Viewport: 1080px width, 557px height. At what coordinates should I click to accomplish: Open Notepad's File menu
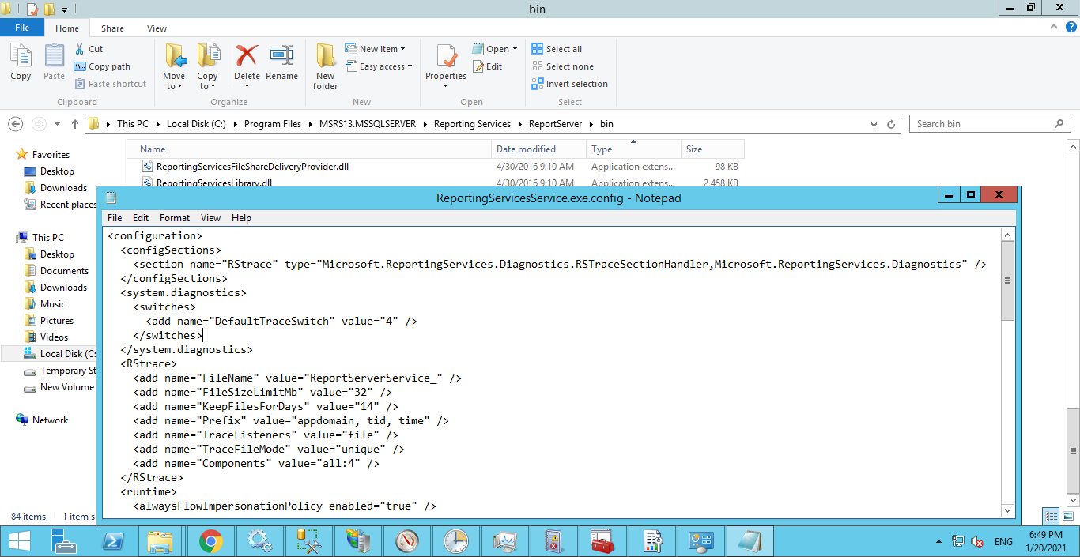click(115, 218)
